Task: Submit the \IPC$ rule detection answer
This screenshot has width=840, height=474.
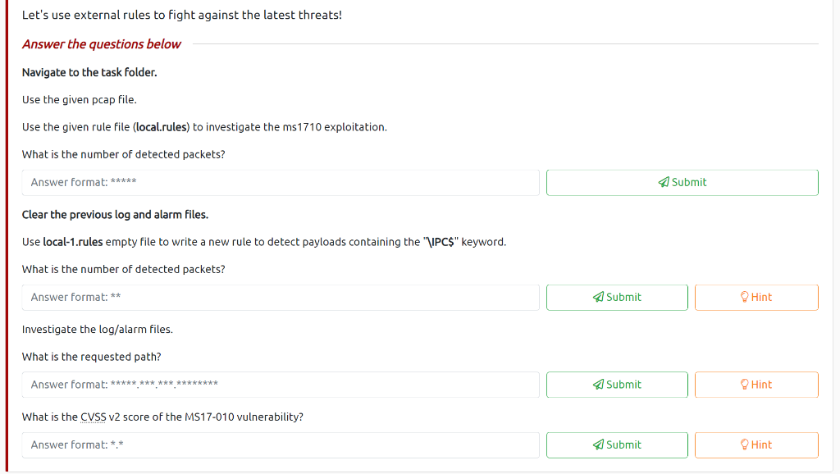Action: [617, 297]
